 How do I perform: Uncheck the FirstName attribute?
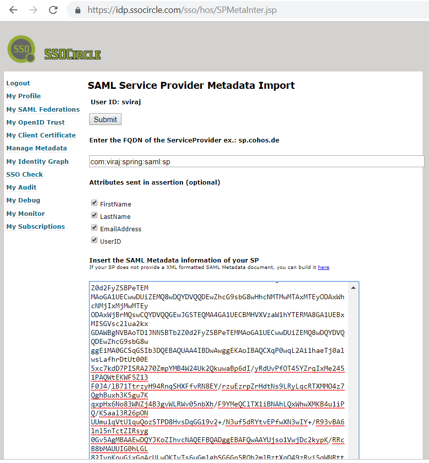click(94, 202)
